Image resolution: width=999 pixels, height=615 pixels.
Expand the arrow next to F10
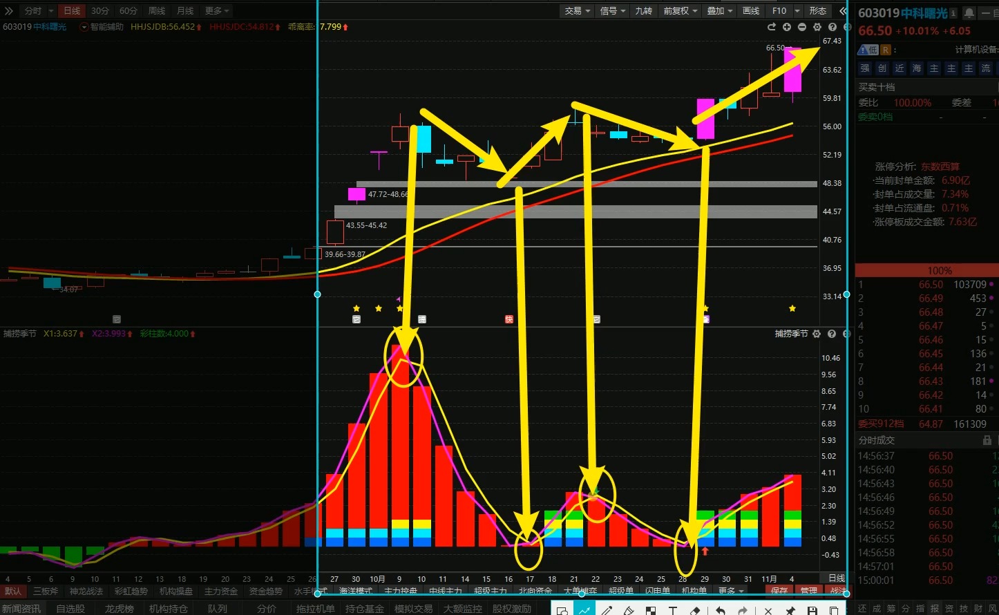(797, 11)
